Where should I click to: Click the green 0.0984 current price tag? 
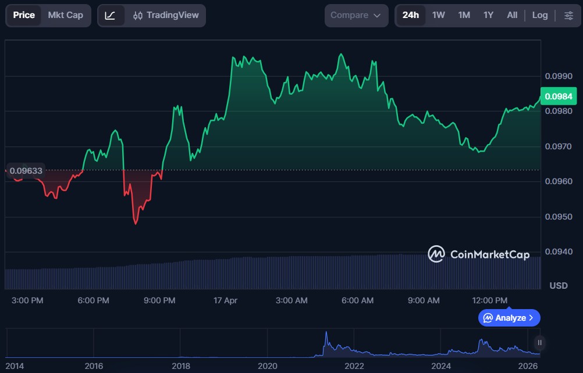tap(559, 96)
